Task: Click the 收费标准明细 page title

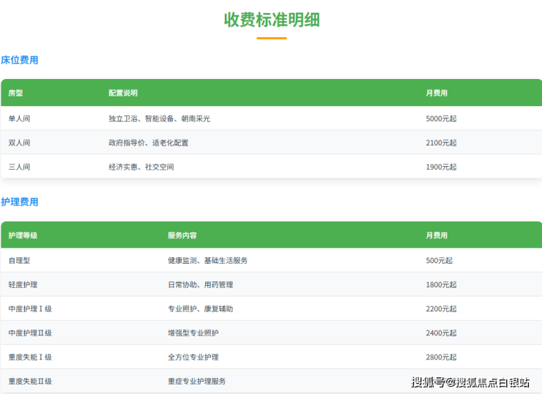Action: coord(271,20)
